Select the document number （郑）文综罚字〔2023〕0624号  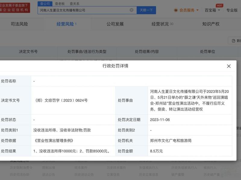[61, 100]
